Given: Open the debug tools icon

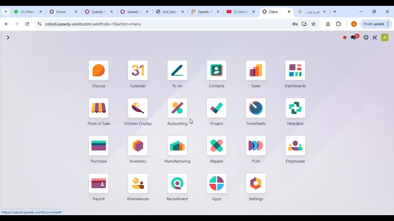Looking at the screenshot, I should pos(375,37).
